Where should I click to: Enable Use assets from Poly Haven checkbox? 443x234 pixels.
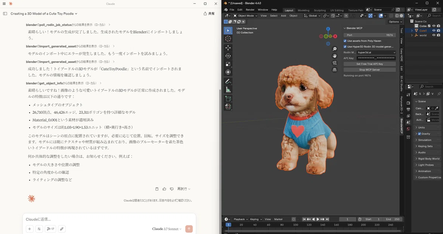click(345, 41)
